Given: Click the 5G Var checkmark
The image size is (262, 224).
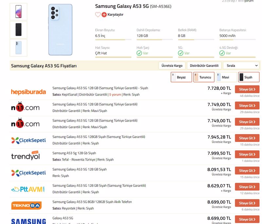Looking at the screenshot, I should [180, 53].
